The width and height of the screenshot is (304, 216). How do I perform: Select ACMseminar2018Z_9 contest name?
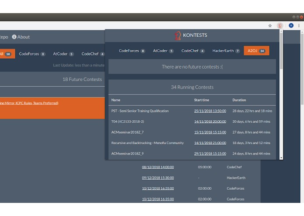pyautogui.click(x=127, y=153)
